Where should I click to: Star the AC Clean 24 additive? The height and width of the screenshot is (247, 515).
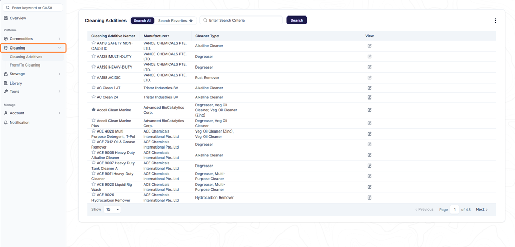click(93, 97)
